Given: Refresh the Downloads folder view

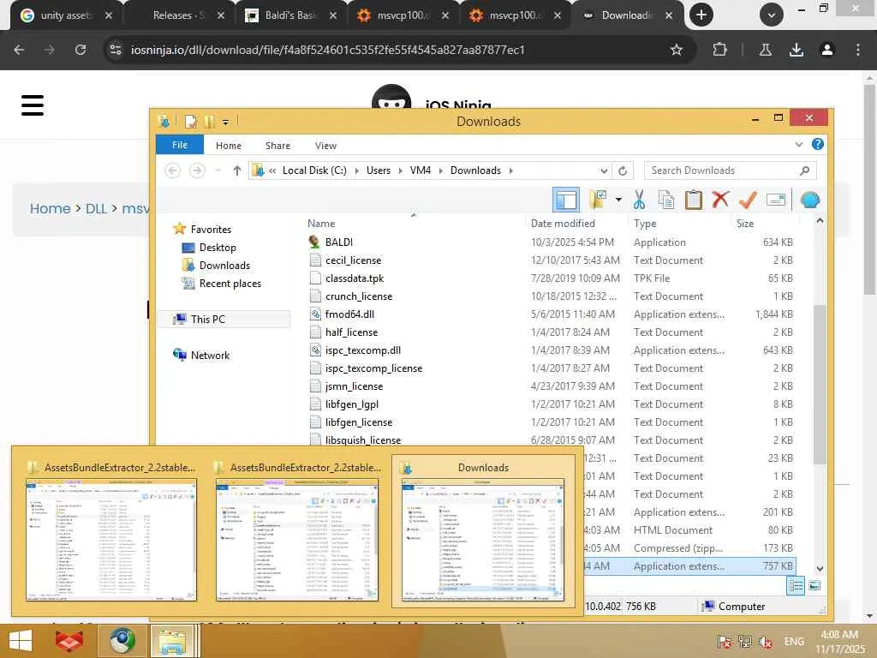Looking at the screenshot, I should [x=623, y=170].
